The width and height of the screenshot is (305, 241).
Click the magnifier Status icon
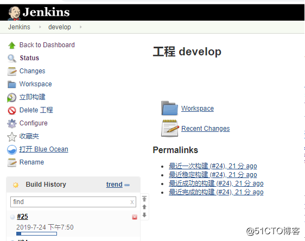12,59
